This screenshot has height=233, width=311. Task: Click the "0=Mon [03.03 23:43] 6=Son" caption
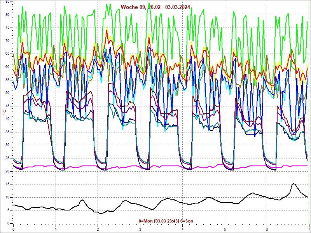pos(166,221)
